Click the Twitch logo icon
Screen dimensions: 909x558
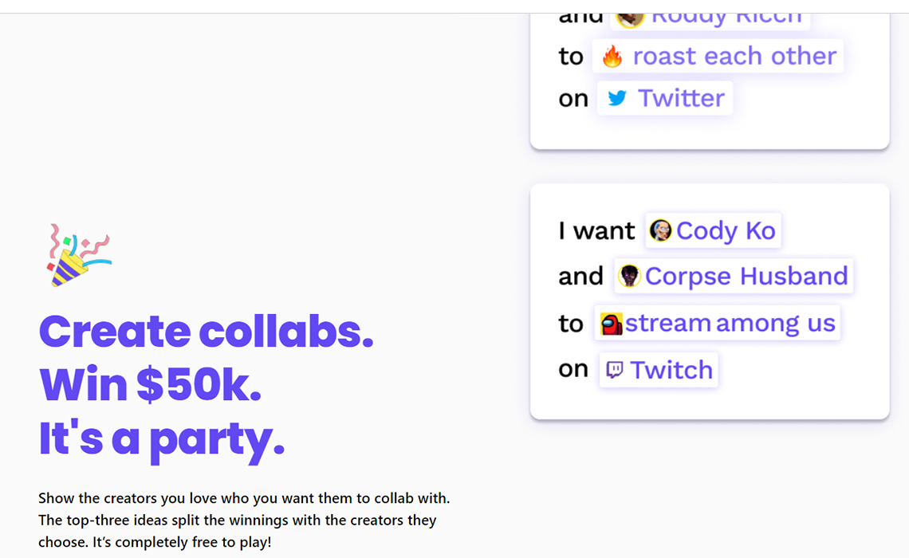coord(615,370)
